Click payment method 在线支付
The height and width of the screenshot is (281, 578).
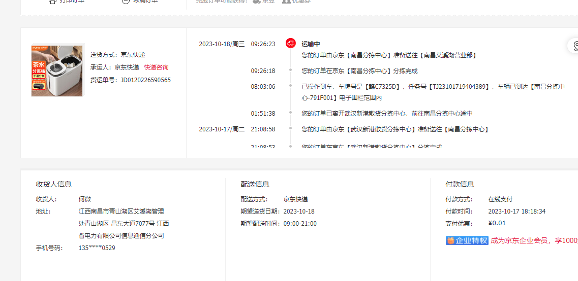coord(500,199)
